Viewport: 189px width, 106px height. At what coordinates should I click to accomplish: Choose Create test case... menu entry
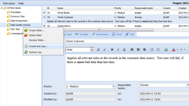[43, 46]
